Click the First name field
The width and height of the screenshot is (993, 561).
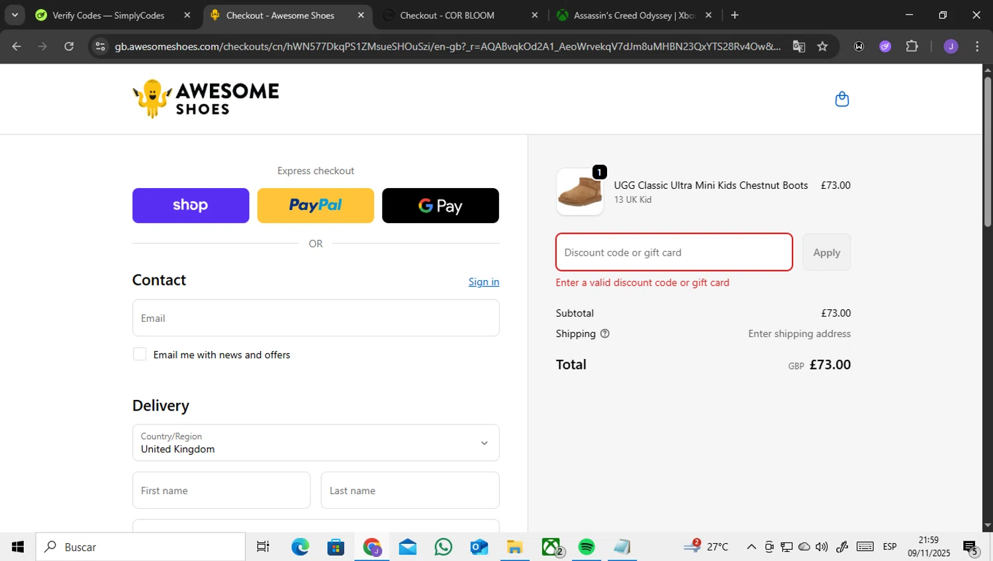[x=221, y=490]
